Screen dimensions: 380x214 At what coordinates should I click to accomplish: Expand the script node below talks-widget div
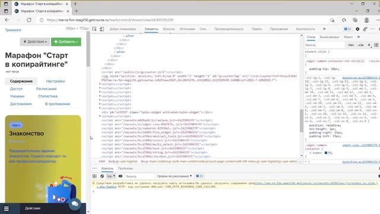coord(100,117)
